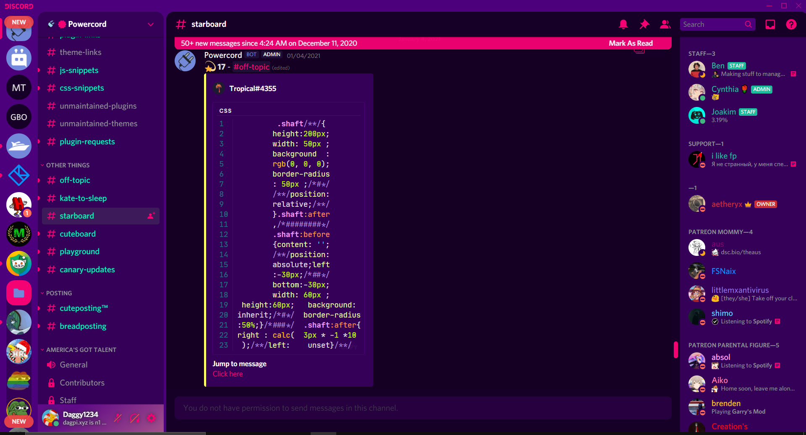View member Aiko profile
Image resolution: width=806 pixels, height=435 pixels.
(x=743, y=384)
